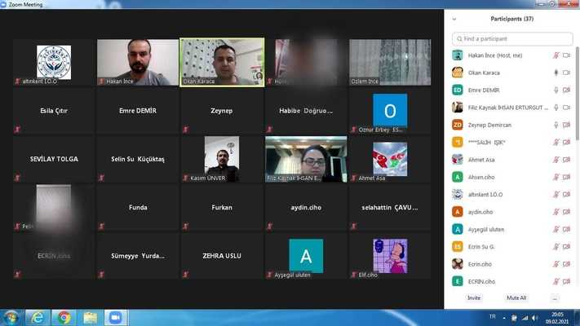Viewport: 580px width, 326px height.
Task: Collapse the Participants panel chevron
Action: (454, 19)
